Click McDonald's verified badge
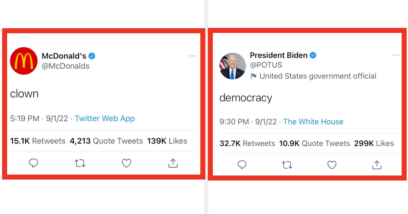The width and height of the screenshot is (408, 214). 92,55
